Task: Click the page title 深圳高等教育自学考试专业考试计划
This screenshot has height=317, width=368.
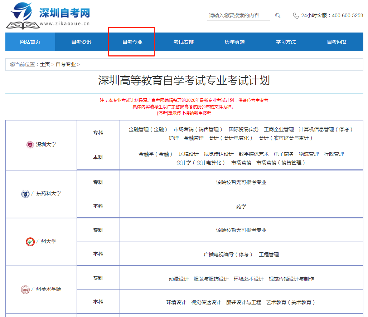Action: (x=184, y=81)
